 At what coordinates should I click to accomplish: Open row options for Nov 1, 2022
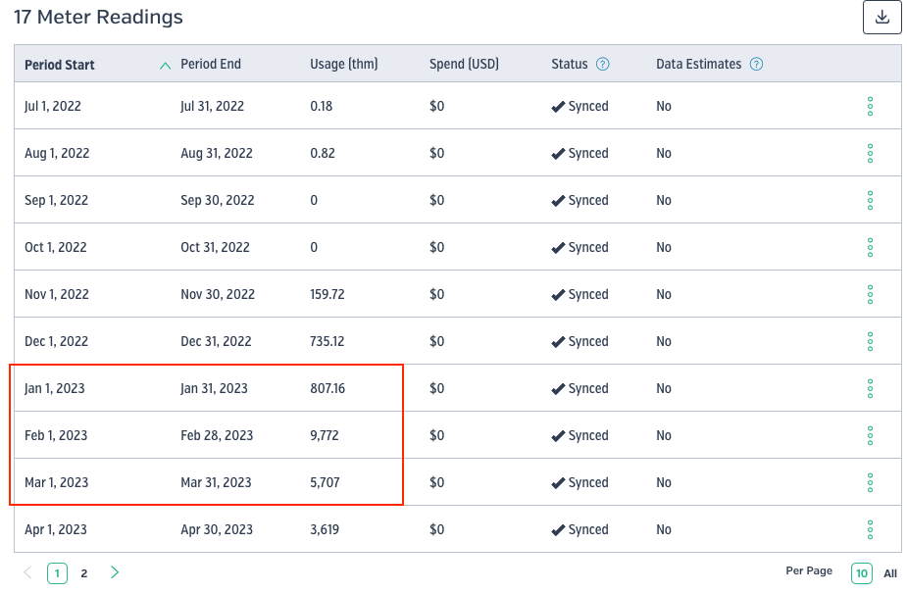point(870,294)
